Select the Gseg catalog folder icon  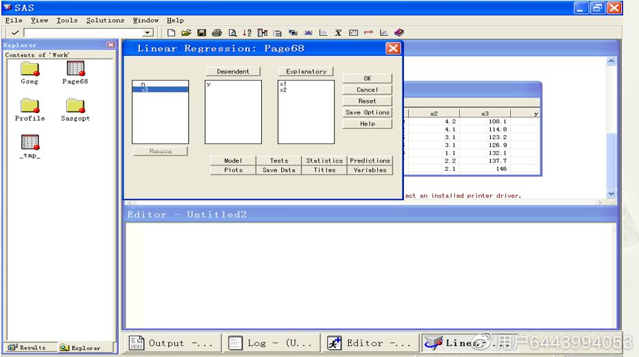point(30,69)
